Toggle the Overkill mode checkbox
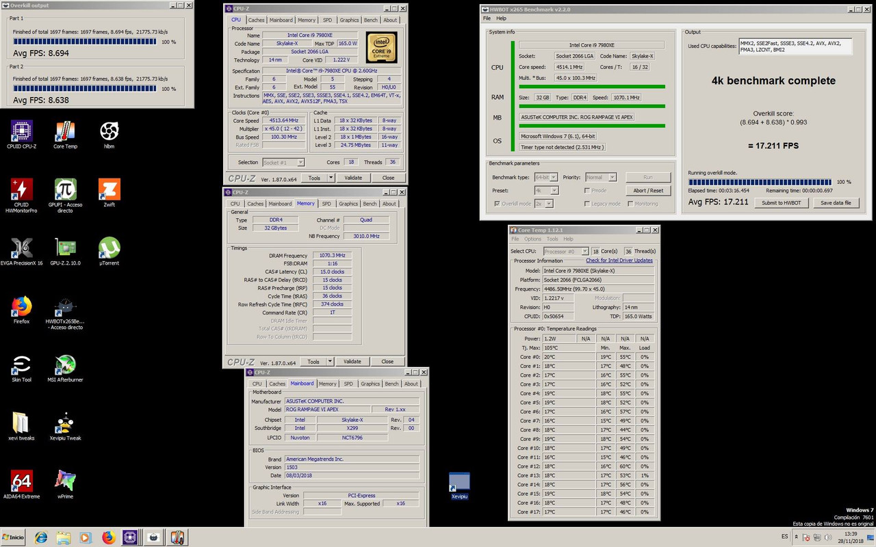Screen dimensions: 876x547 (497, 204)
